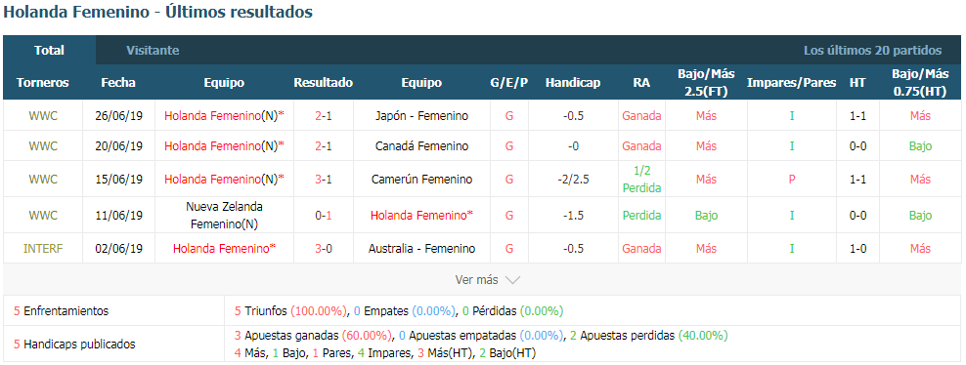Open Camerún Femenino team link

[x=422, y=180]
